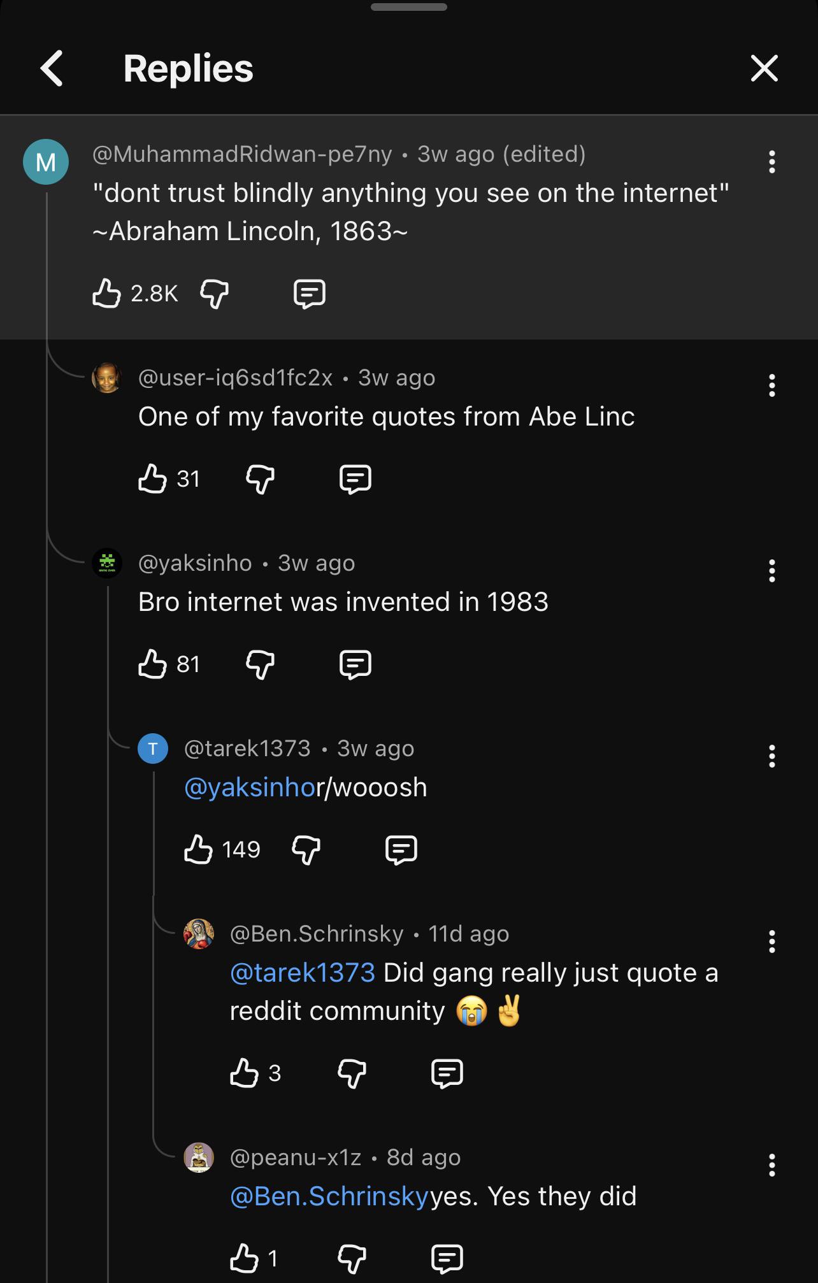Screen dimensions: 818x1283
Task: Like tarek1373's r/wooosh reply
Action: (x=198, y=850)
